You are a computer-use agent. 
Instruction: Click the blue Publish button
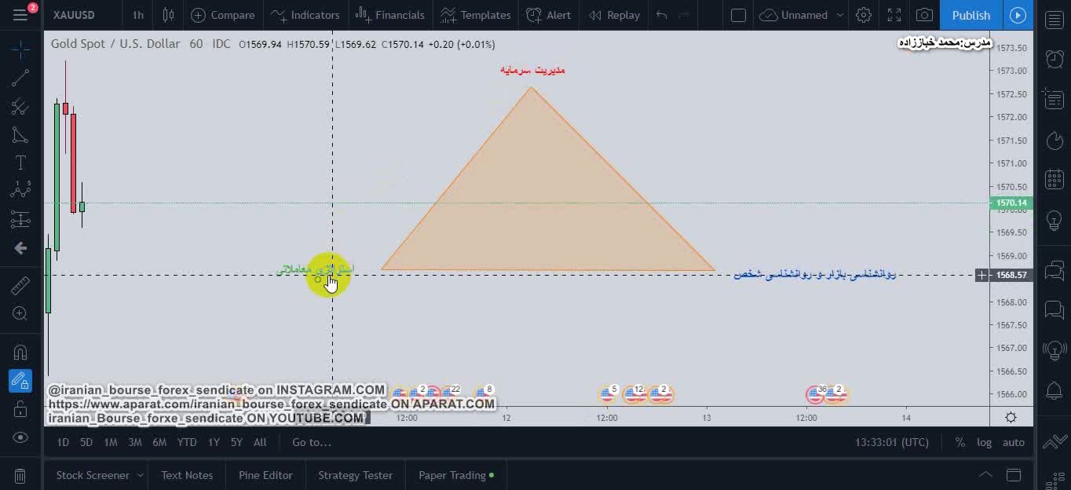[x=970, y=15]
